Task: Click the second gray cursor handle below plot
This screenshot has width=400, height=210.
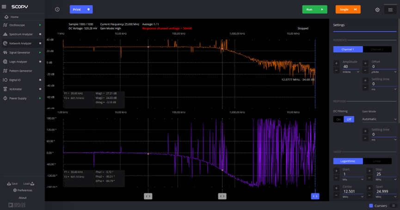Action: [222, 196]
